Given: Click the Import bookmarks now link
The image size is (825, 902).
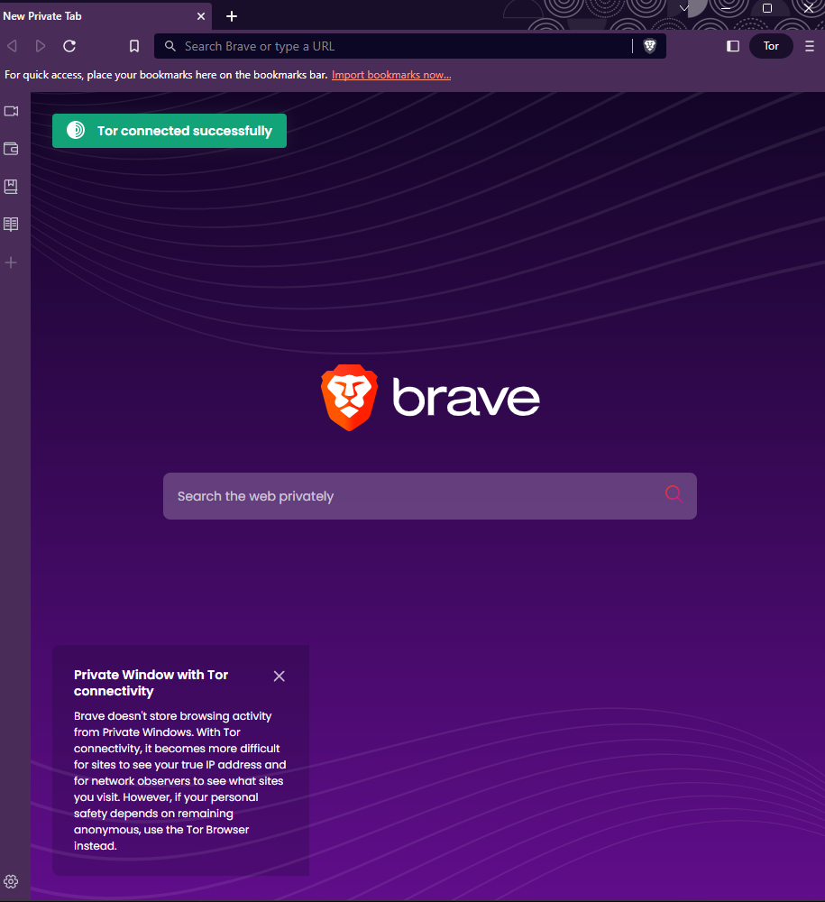Looking at the screenshot, I should [x=390, y=74].
